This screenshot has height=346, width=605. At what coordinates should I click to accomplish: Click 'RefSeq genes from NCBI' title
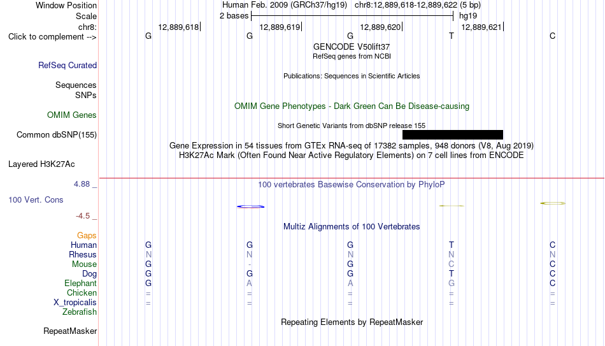click(x=352, y=56)
